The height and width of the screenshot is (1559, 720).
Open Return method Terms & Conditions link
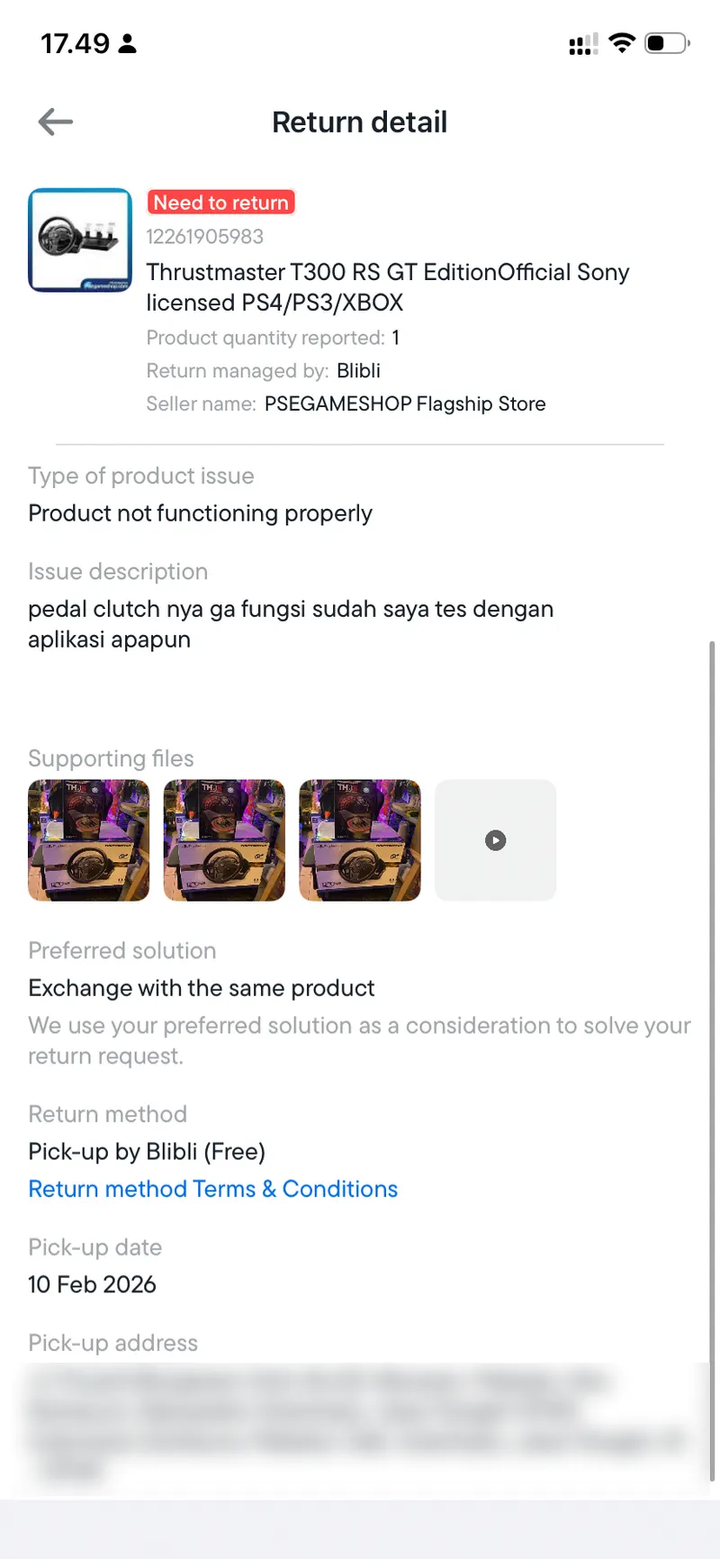point(213,1189)
